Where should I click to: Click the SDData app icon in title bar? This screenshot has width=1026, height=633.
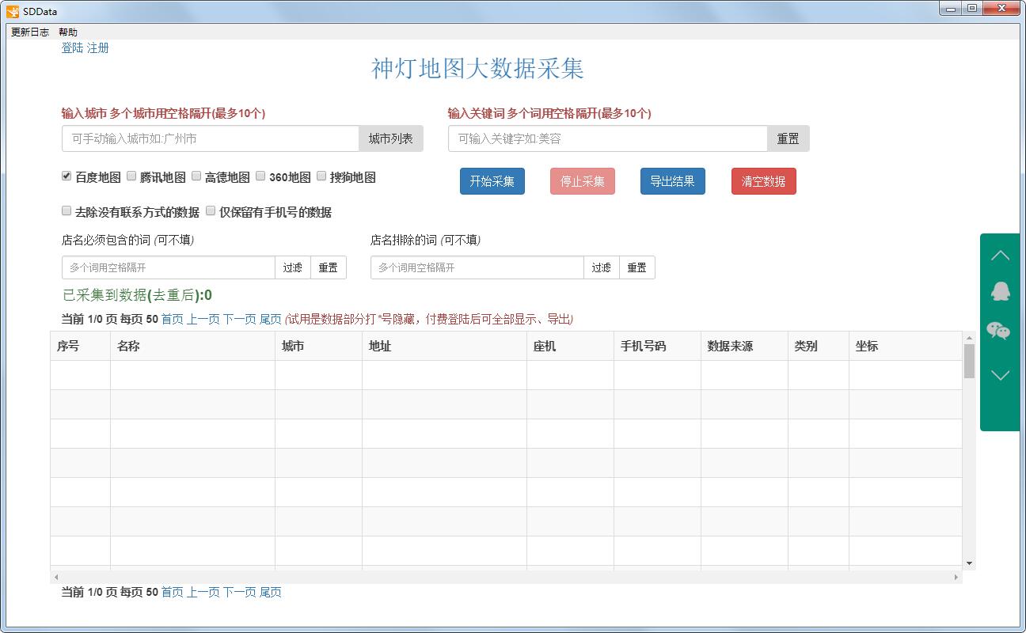pos(11,10)
